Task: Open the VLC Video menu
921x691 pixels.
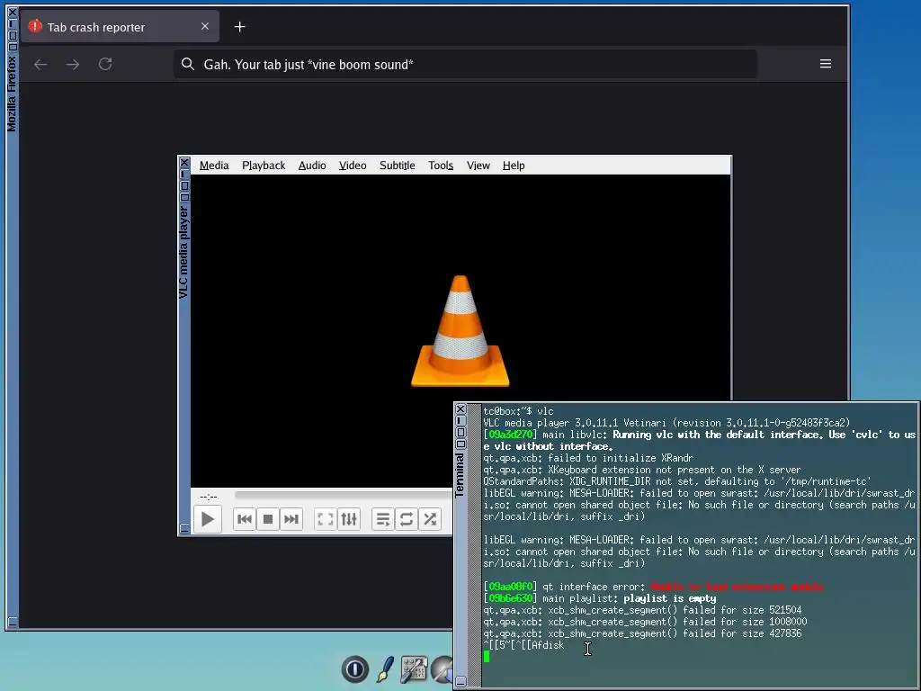Action: pyautogui.click(x=353, y=166)
